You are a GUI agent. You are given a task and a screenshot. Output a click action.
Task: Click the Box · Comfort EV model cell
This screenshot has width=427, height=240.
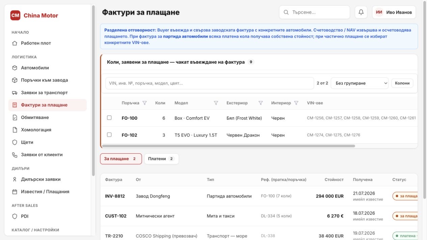click(192, 118)
